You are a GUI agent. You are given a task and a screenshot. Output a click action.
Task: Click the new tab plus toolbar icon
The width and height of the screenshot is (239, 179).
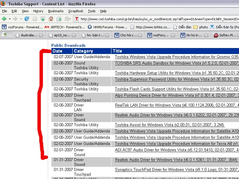pyautogui.click(x=59, y=19)
